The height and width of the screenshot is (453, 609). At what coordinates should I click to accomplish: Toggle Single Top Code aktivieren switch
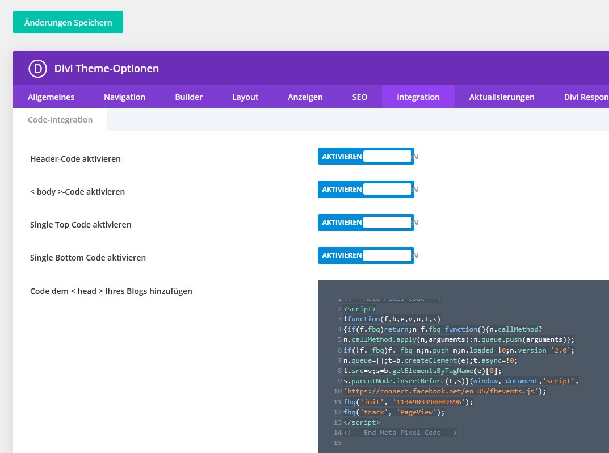coord(366,222)
